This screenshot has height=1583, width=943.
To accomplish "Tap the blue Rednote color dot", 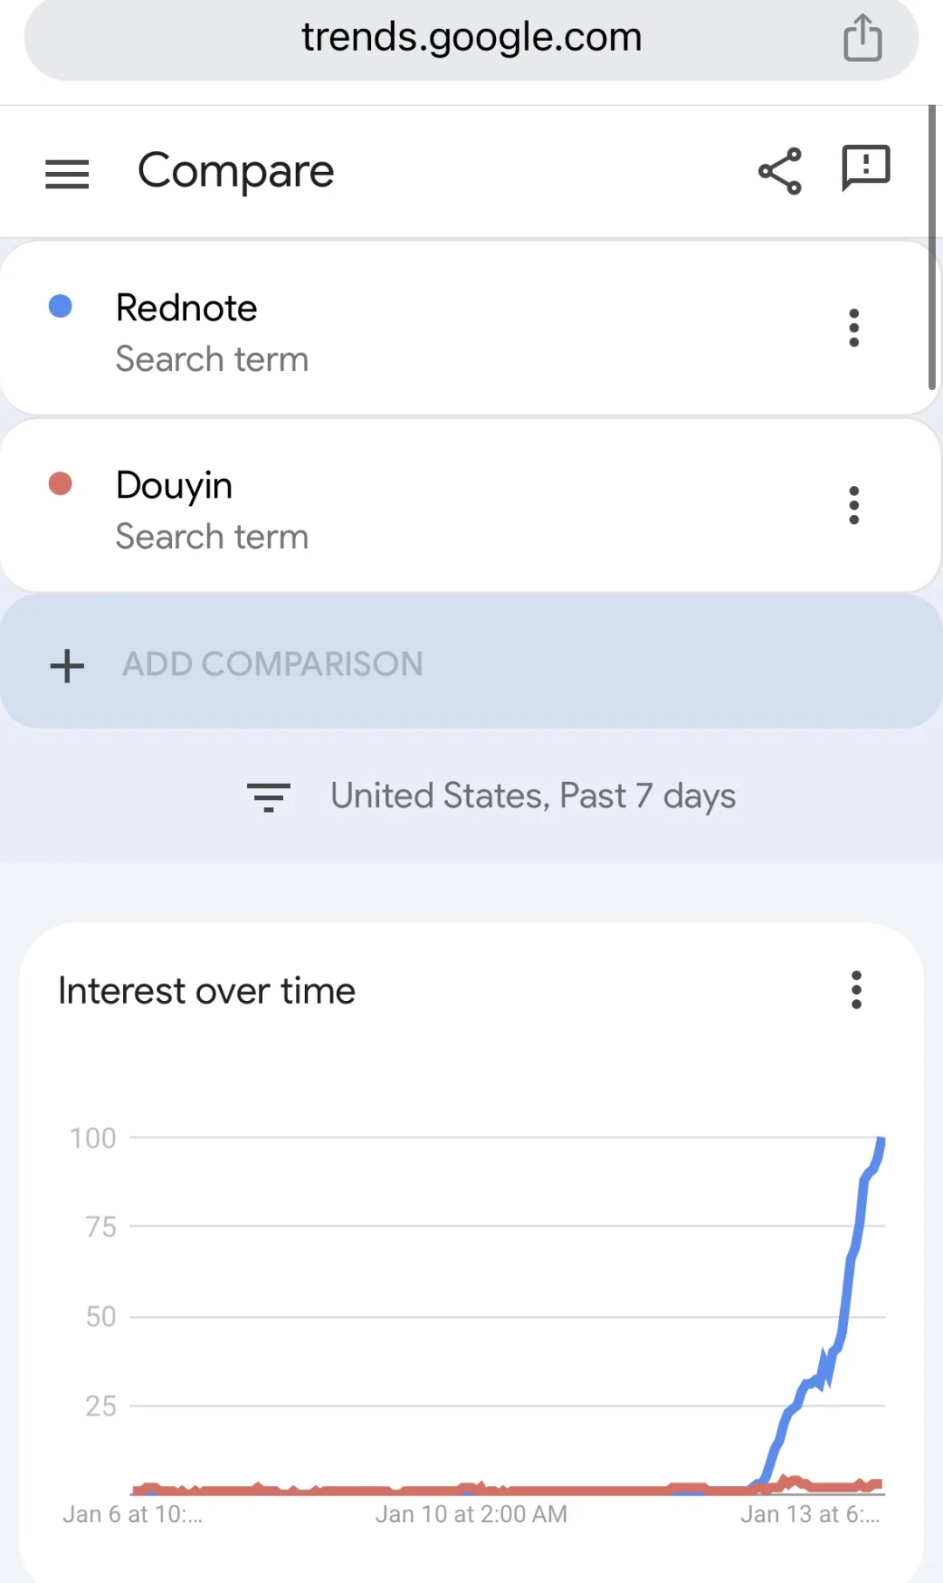I will pyautogui.click(x=60, y=306).
